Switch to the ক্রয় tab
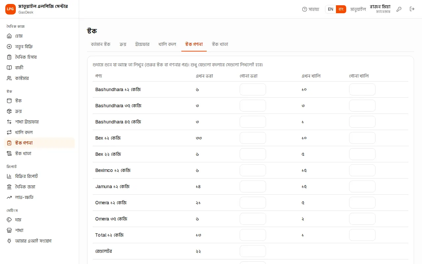422x264 pixels. pyautogui.click(x=123, y=44)
